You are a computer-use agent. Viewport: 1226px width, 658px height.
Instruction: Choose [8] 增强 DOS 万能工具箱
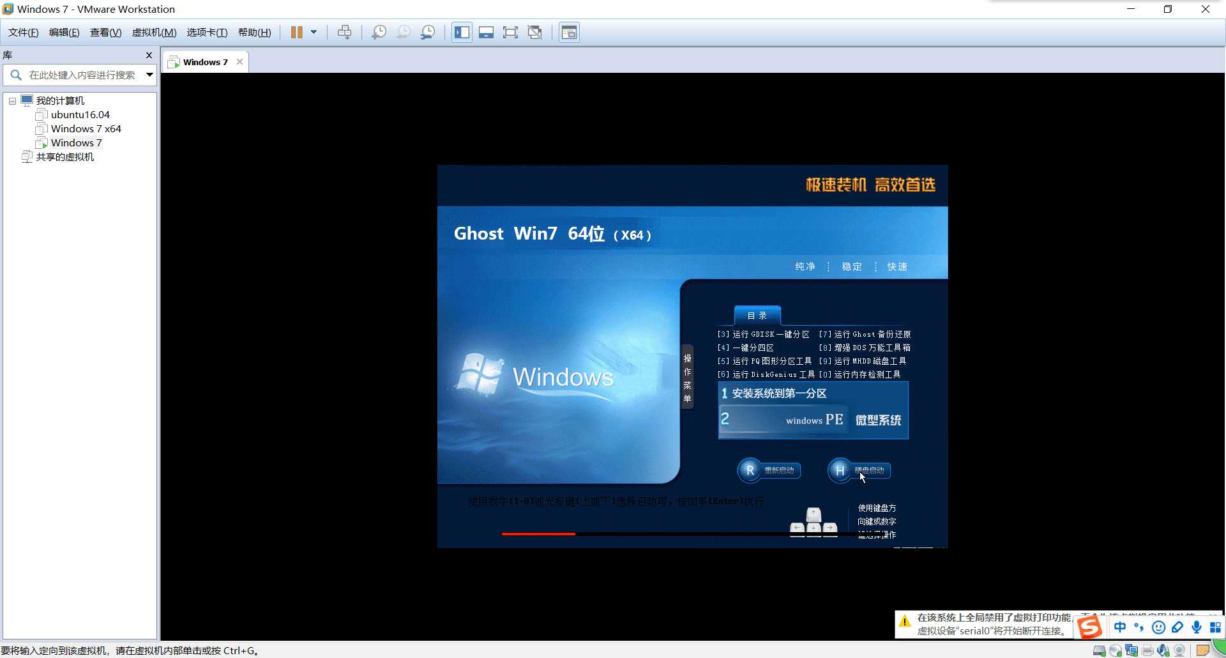865,348
